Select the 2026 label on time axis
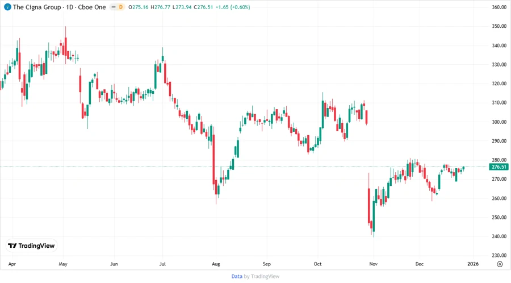The height and width of the screenshot is (283, 511). click(x=473, y=264)
